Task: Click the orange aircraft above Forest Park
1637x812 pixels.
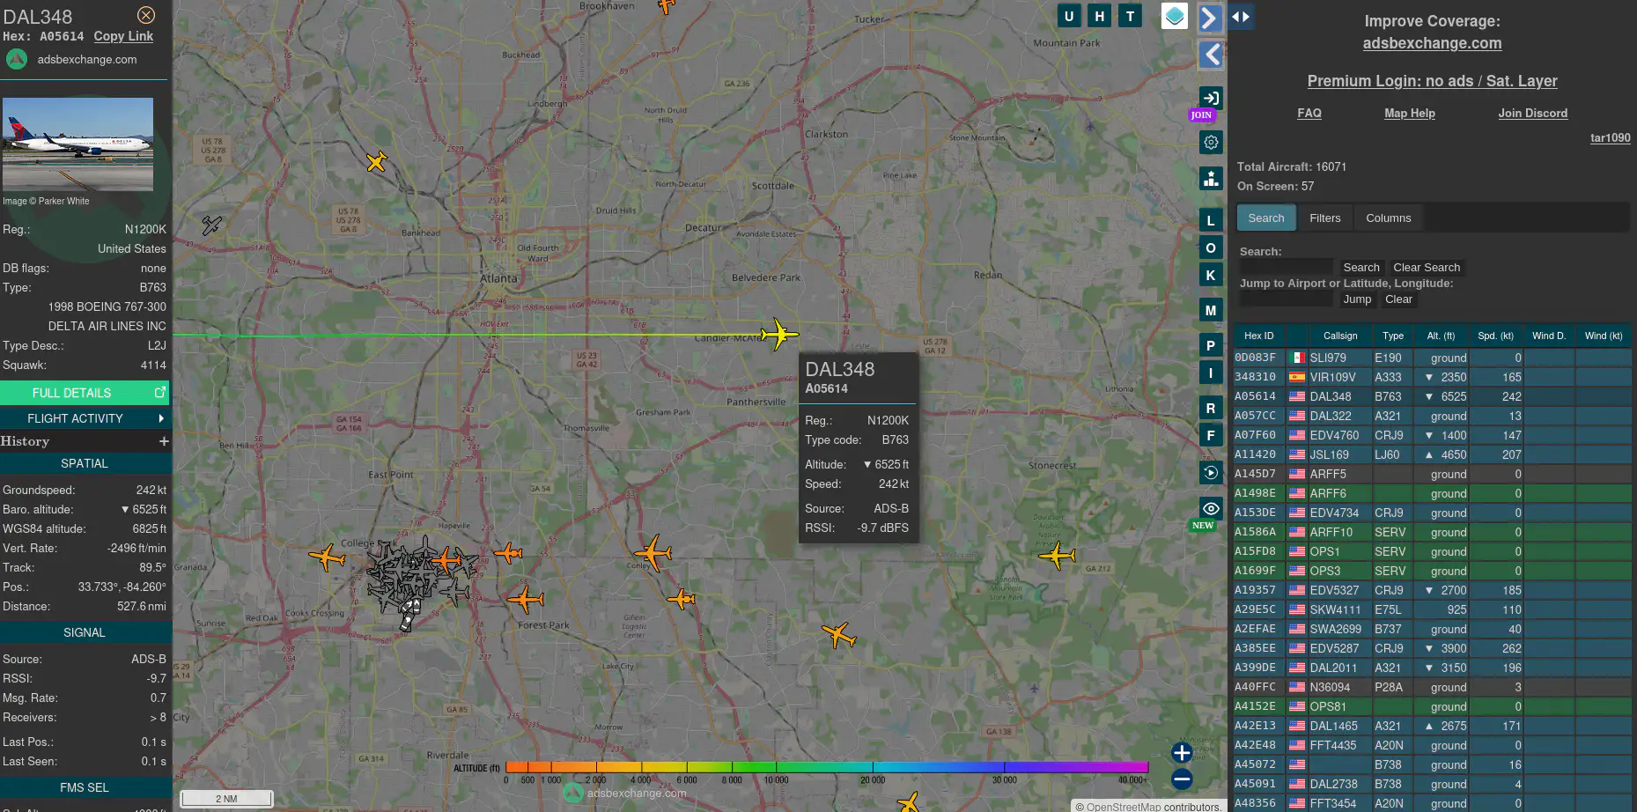Action: (526, 600)
